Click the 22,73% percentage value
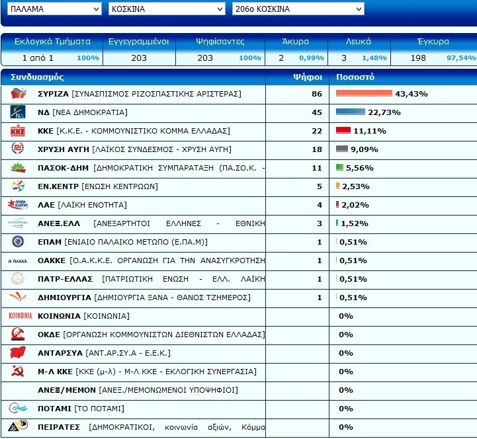Image resolution: width=477 pixels, height=439 pixels. pos(384,112)
